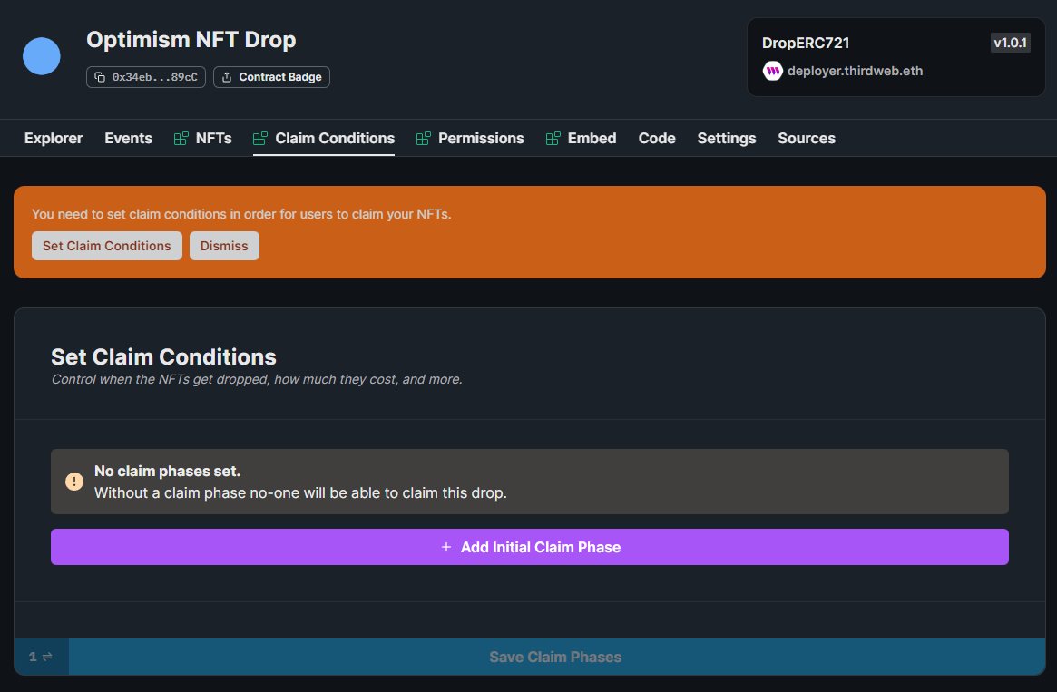The width and height of the screenshot is (1057, 692).
Task: Click the Set Claim Conditions button
Action: point(106,246)
